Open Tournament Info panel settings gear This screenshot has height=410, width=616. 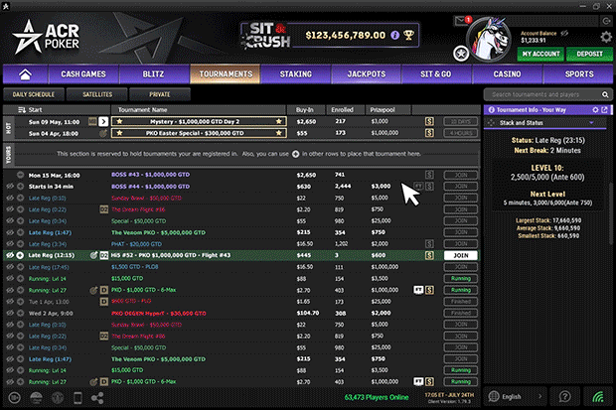pyautogui.click(x=595, y=110)
